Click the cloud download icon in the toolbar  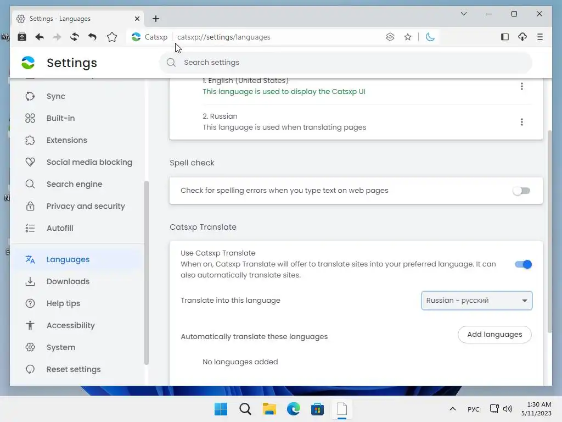tap(522, 37)
